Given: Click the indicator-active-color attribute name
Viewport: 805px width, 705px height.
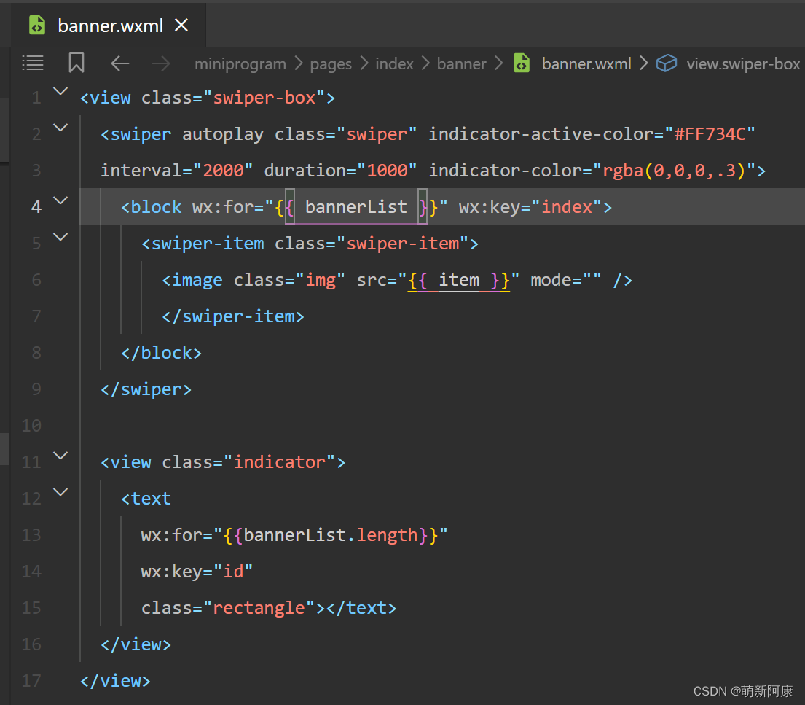Looking at the screenshot, I should click(541, 134).
